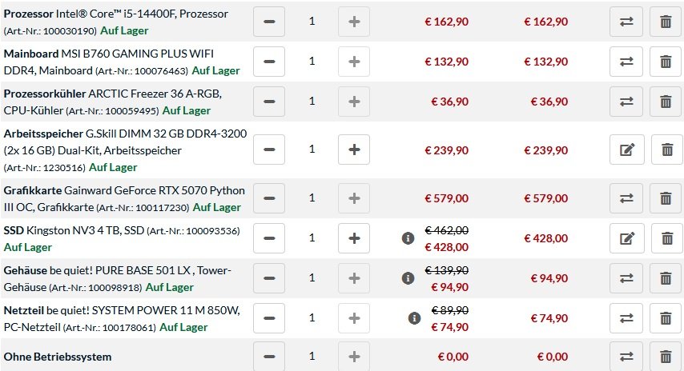Trash the ARCTIC Freezer 36 CPU cooler
This screenshot has width=684, height=371.
coord(666,102)
